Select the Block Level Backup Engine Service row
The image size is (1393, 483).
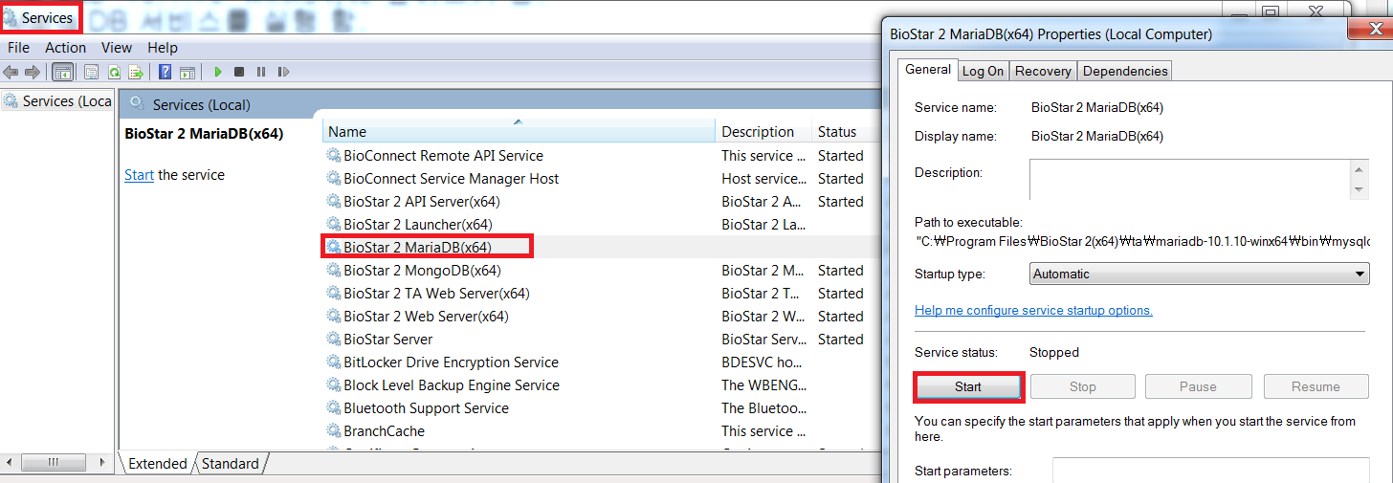coord(601,385)
